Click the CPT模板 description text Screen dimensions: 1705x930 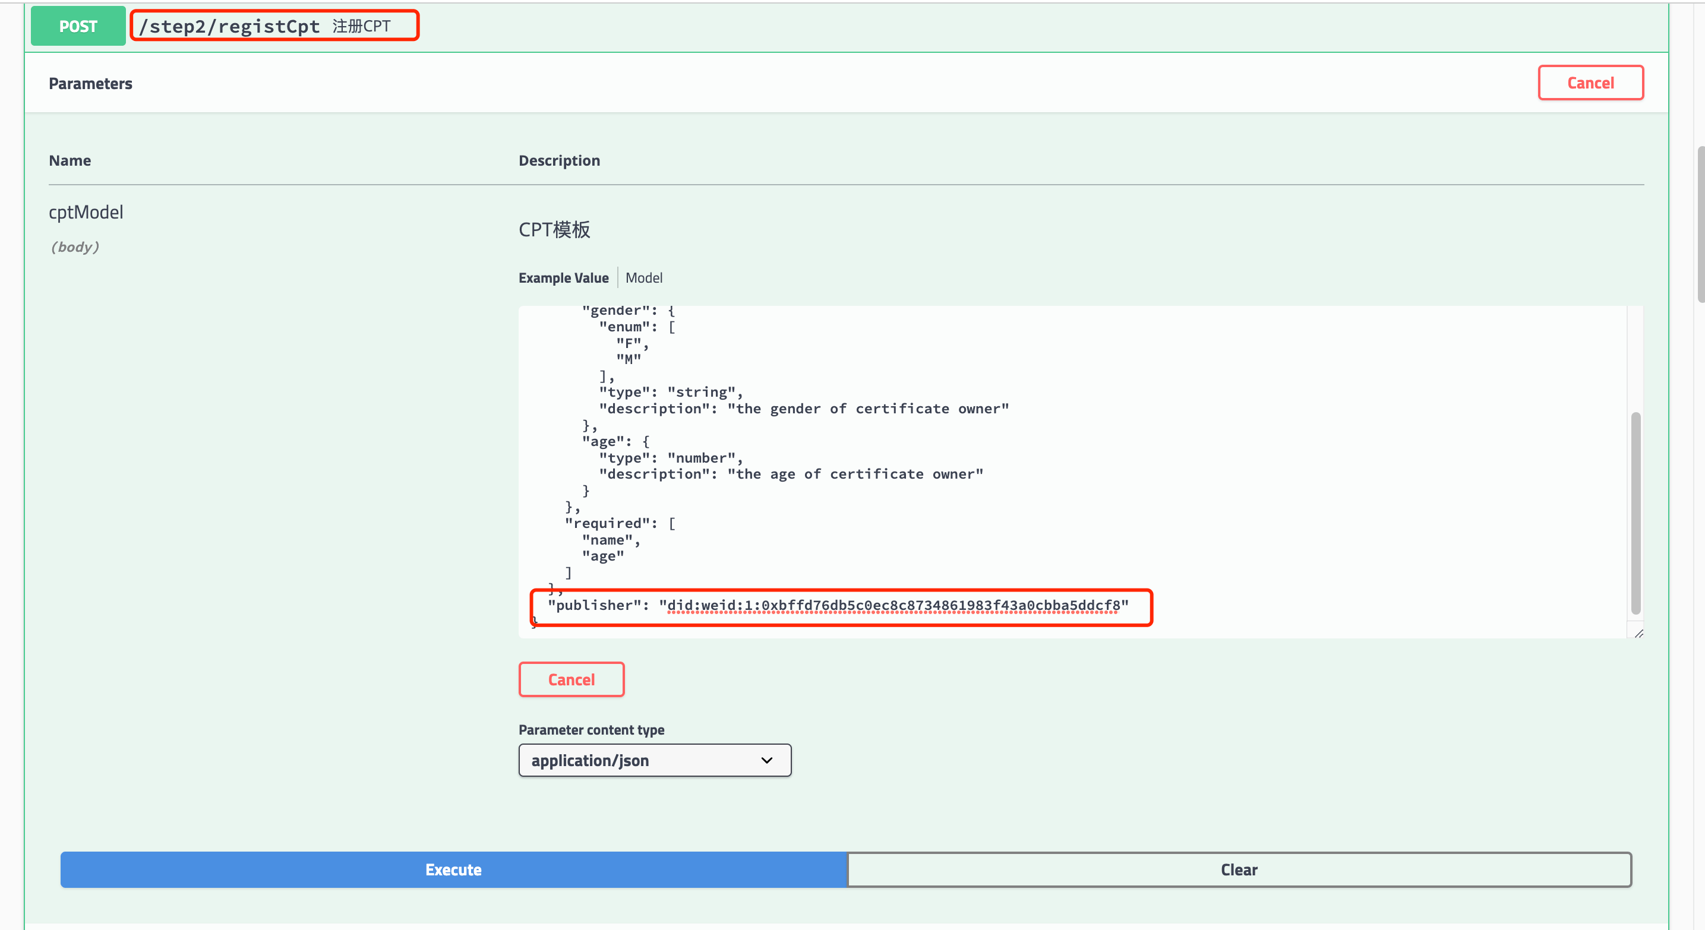point(554,229)
